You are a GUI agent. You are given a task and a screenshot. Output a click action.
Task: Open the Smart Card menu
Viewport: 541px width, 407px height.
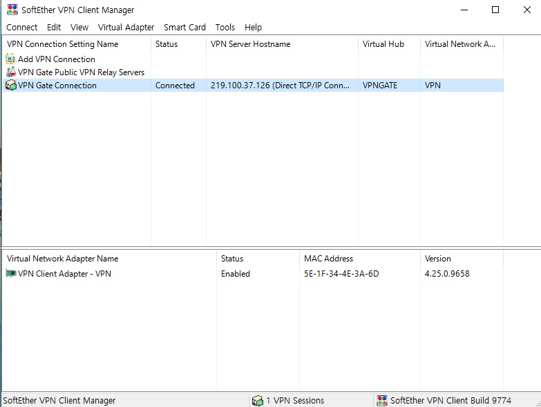[184, 27]
